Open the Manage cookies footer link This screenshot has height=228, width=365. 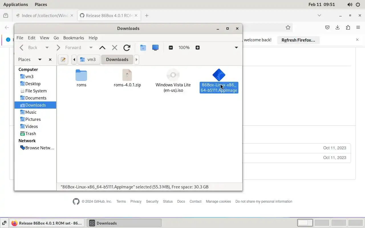pos(218,201)
